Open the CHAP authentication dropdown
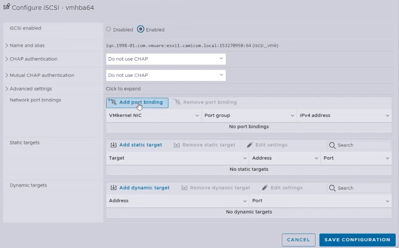399x248 pixels. (166, 59)
